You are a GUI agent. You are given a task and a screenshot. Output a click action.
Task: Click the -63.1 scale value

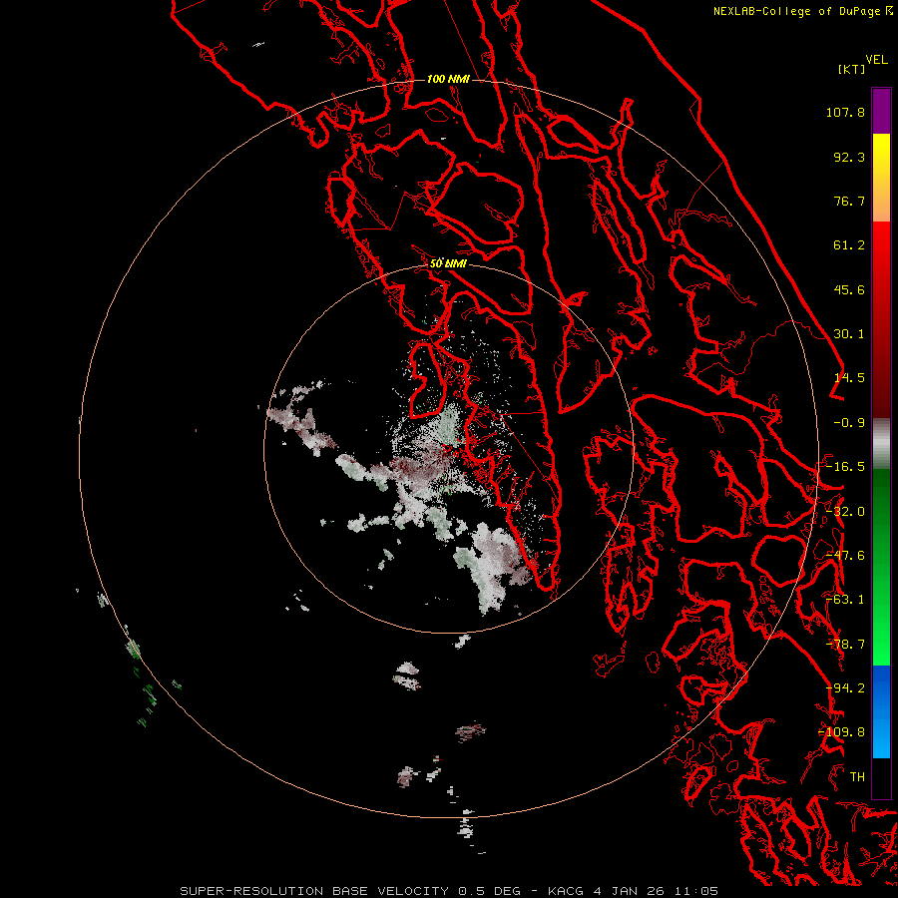845,600
